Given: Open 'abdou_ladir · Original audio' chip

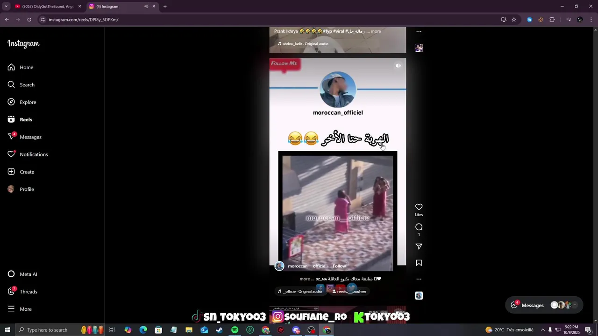Looking at the screenshot, I should point(303,44).
